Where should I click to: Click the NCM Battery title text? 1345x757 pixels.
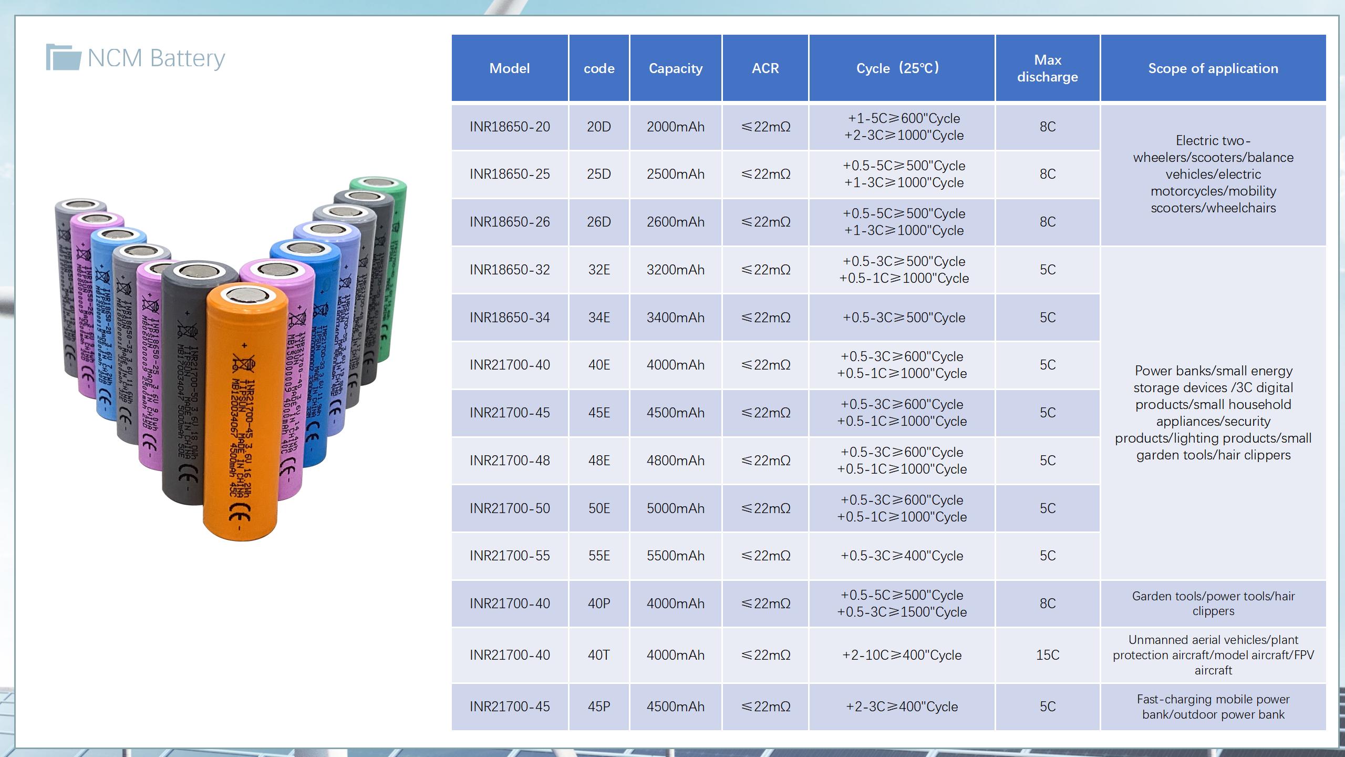156,58
